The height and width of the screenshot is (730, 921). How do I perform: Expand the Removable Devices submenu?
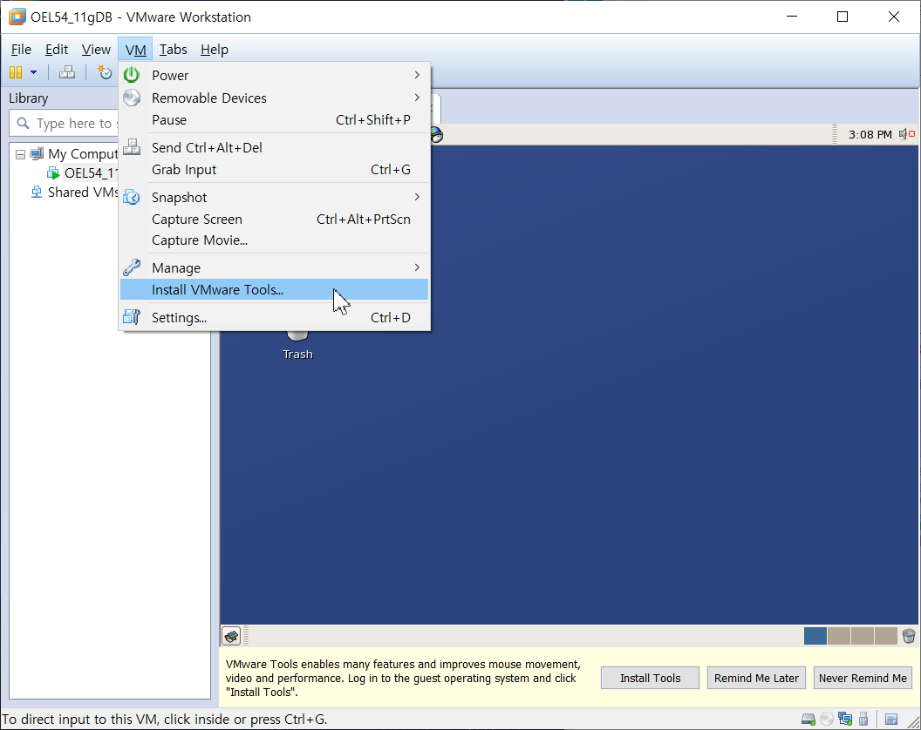[x=275, y=98]
